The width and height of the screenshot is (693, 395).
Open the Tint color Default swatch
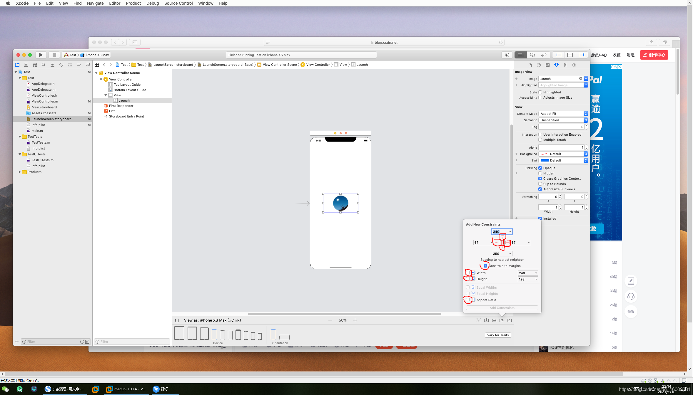(545, 160)
